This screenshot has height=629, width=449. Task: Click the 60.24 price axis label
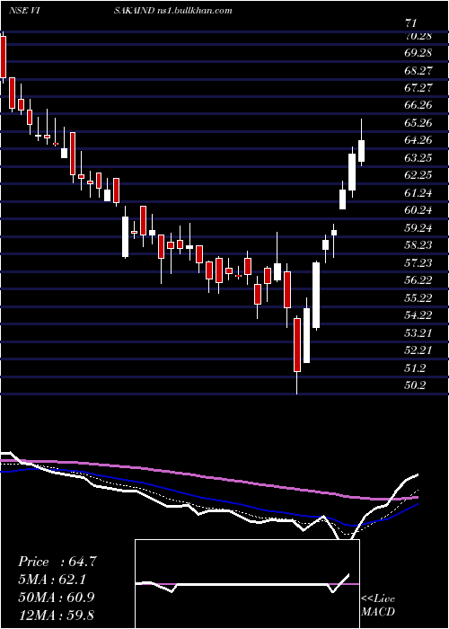tap(418, 209)
